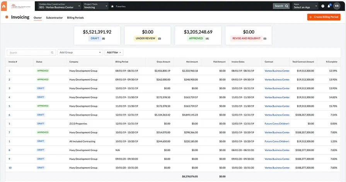This screenshot has height=182, width=346.
Task: Open the Apps Select an App dropdown
Action: [x=305, y=6]
